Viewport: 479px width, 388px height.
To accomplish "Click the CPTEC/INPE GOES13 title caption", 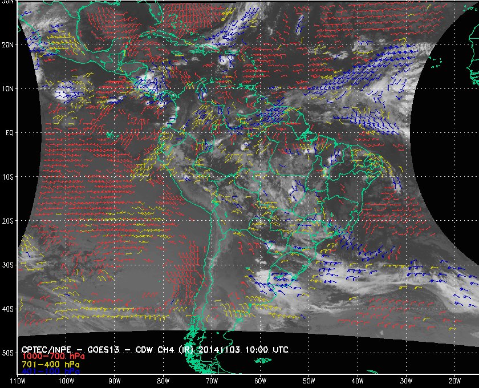I will pyautogui.click(x=155, y=349).
